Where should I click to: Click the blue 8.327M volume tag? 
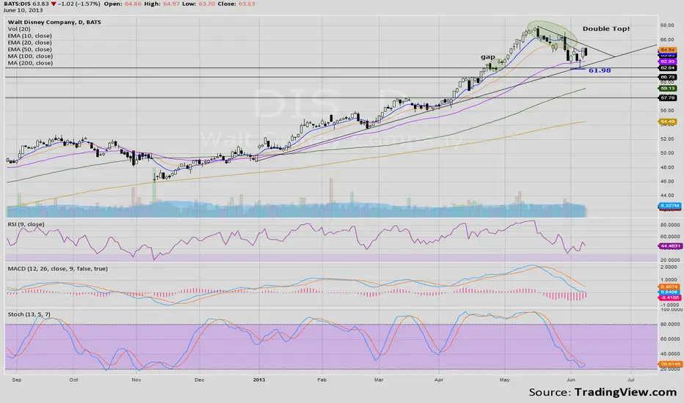(669, 205)
